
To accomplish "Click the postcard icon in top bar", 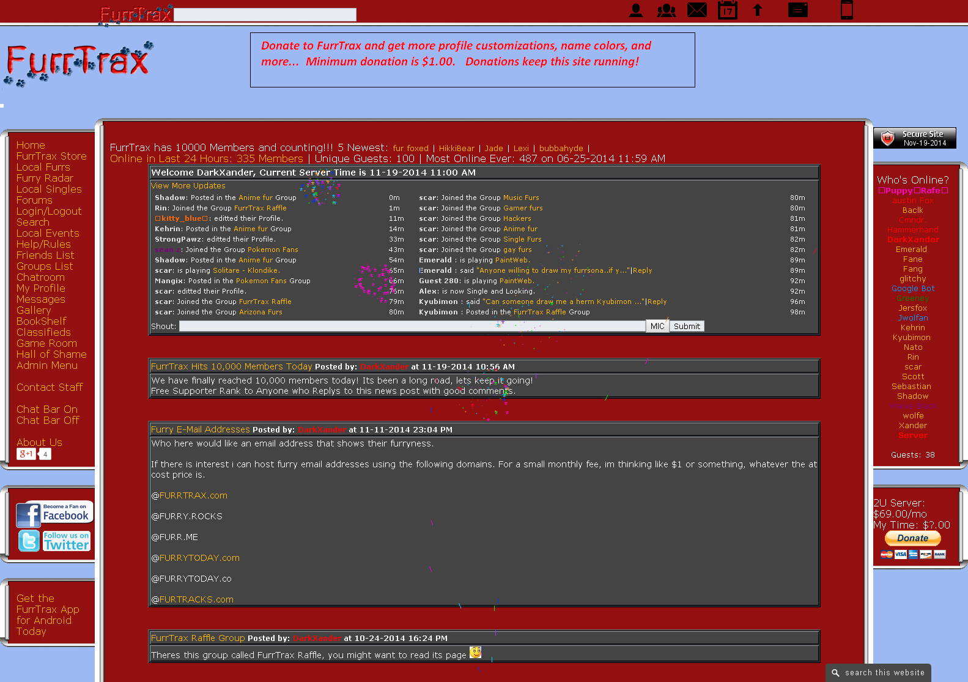I will coord(797,10).
